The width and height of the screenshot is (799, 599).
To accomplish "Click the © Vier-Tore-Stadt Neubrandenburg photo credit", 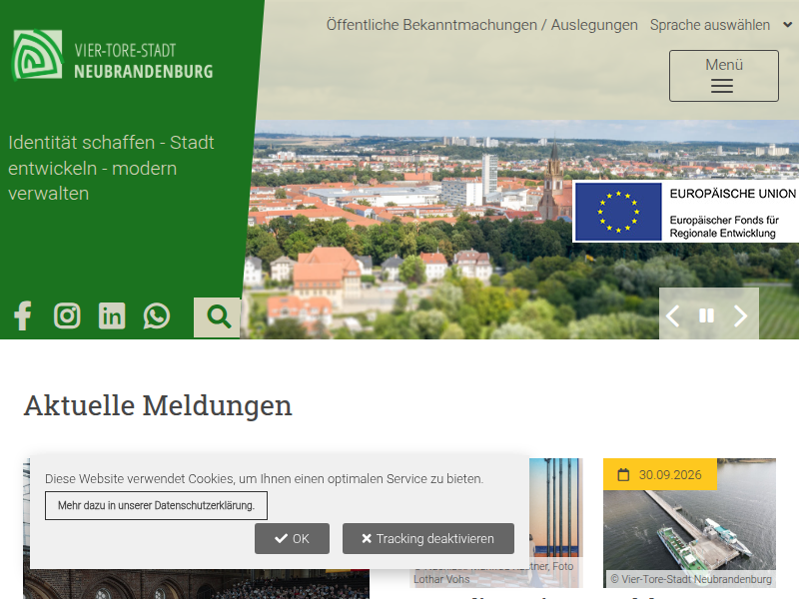I will [x=691, y=579].
